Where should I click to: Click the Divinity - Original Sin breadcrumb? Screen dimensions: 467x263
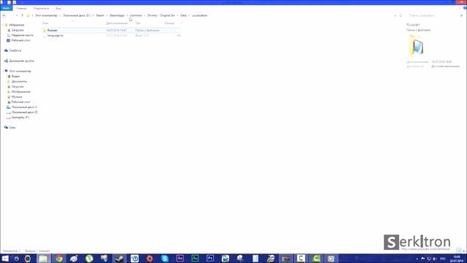tap(161, 15)
